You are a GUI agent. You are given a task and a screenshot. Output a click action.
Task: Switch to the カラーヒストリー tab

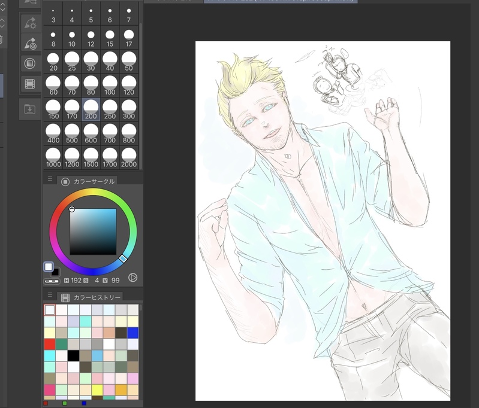pyautogui.click(x=91, y=297)
